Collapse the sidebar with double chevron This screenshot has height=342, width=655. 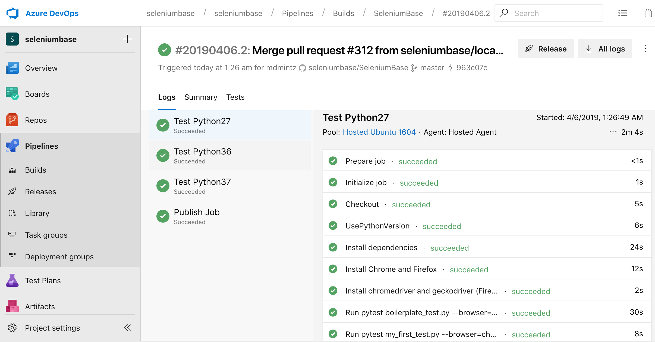coord(127,328)
